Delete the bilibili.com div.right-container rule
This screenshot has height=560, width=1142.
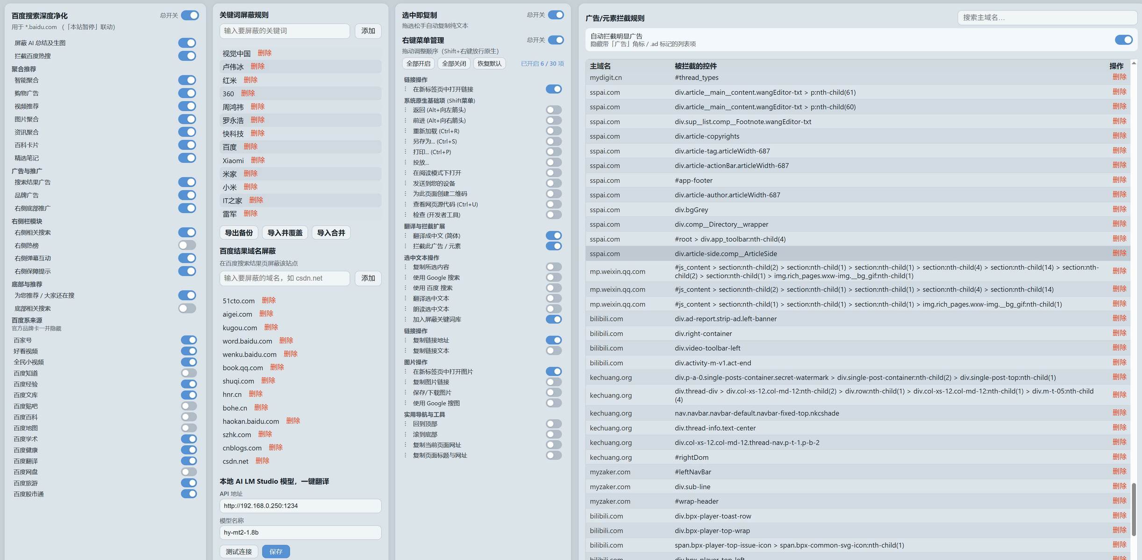(x=1119, y=333)
